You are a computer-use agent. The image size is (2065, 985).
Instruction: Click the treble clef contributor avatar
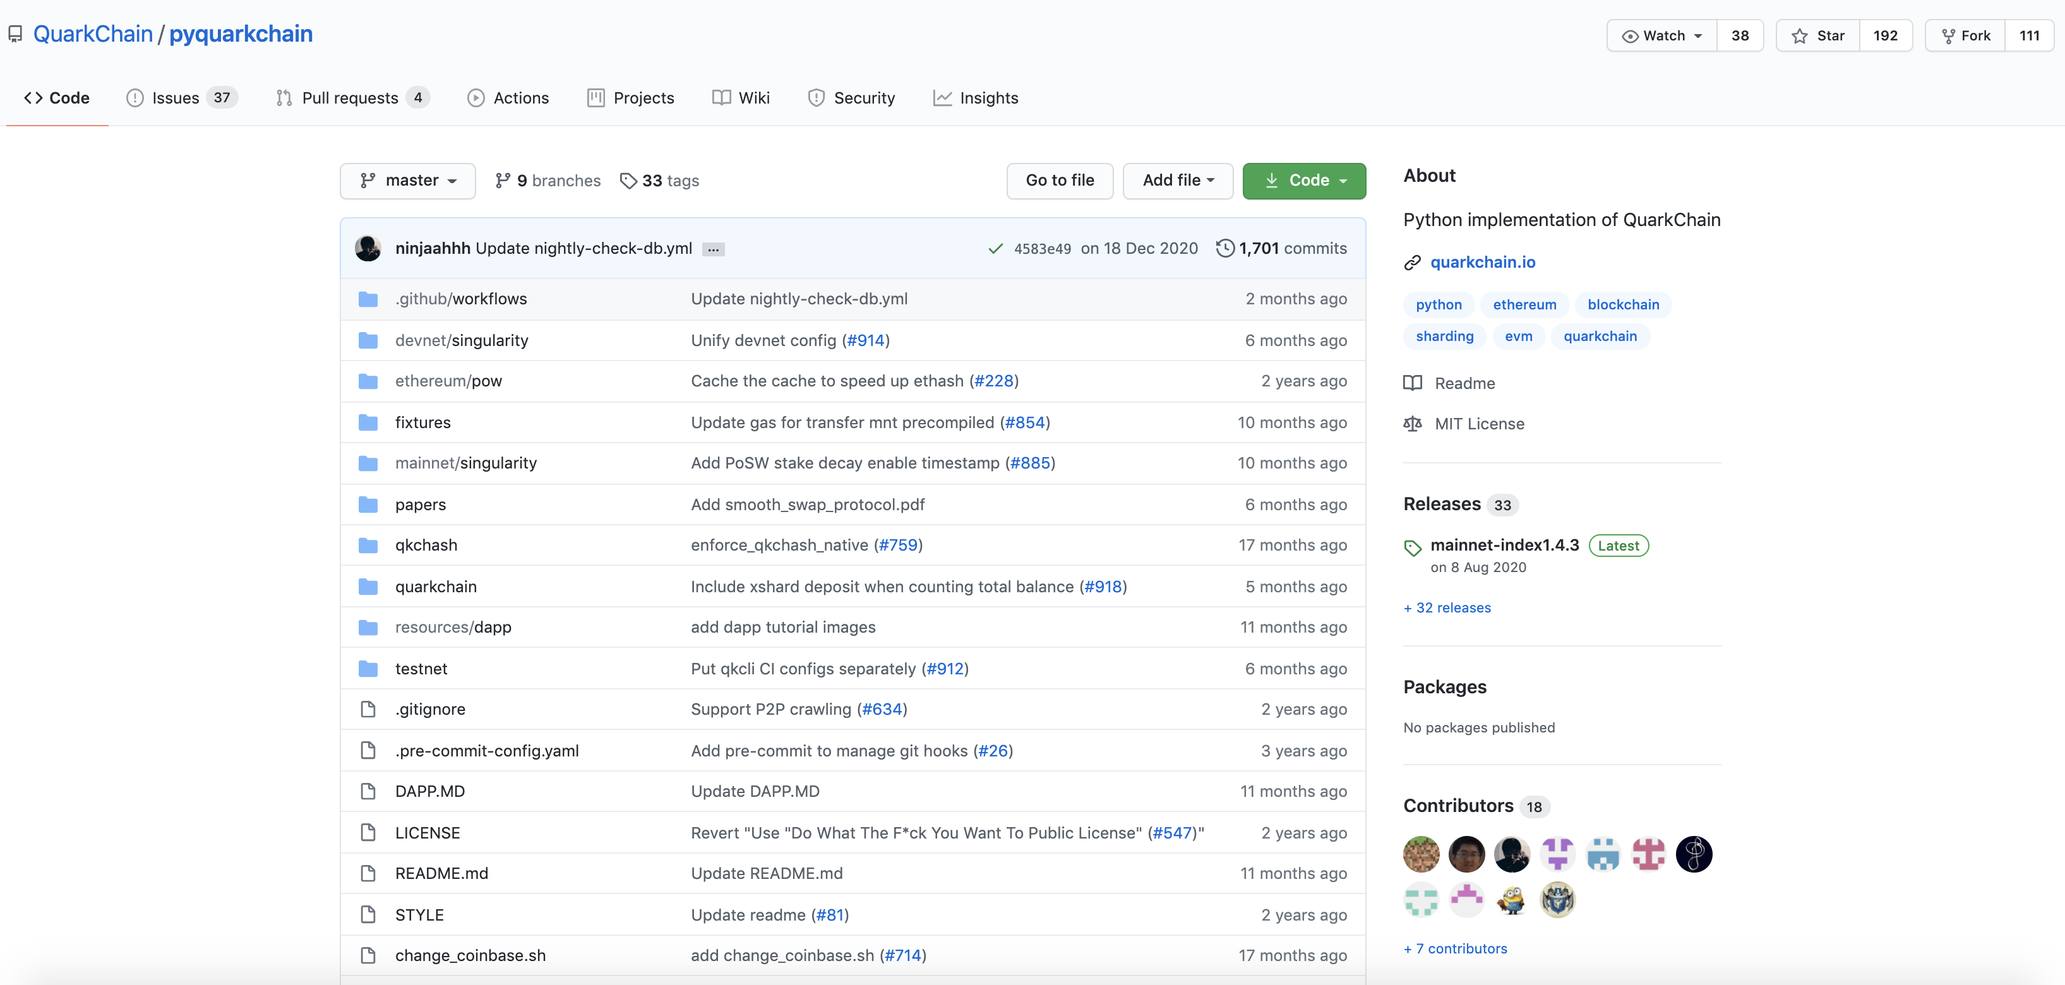tap(1694, 854)
